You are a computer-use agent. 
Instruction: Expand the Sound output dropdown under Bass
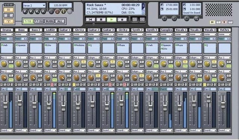[x=21, y=130]
